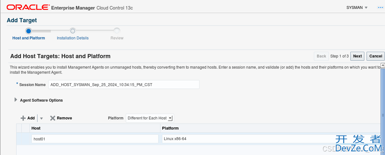Click the disabled Back button
The width and height of the screenshot is (385, 155).
click(321, 56)
